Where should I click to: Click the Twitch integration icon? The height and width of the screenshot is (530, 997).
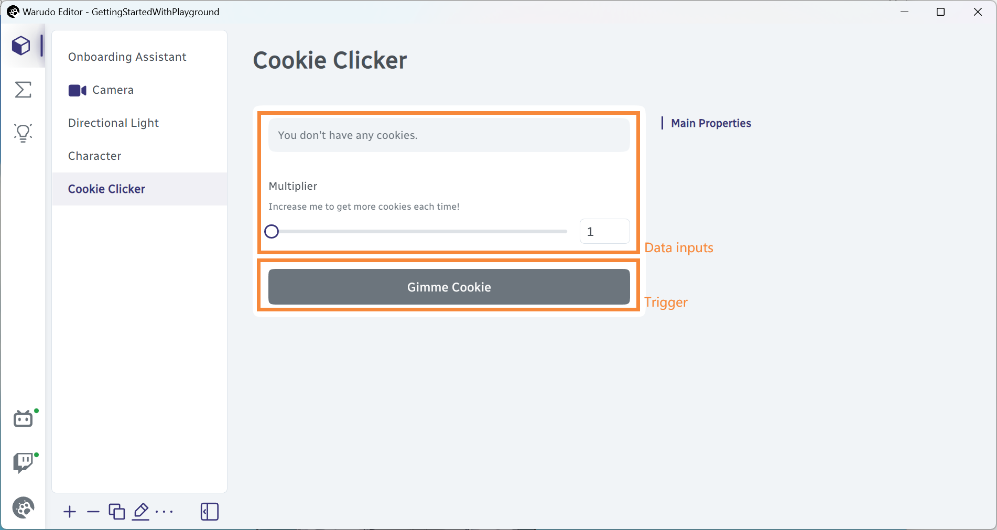23,463
